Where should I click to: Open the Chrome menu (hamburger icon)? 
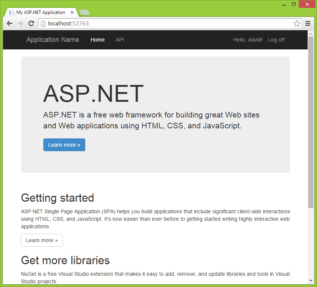tap(308, 23)
